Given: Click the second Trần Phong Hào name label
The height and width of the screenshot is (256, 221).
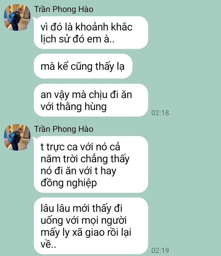Looking at the screenshot, I should [x=64, y=129].
